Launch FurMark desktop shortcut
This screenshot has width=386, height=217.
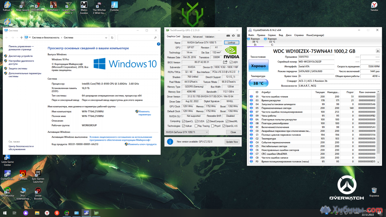coord(23,175)
